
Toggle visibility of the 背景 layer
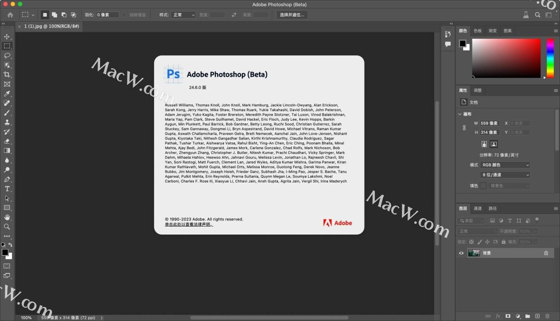click(461, 253)
